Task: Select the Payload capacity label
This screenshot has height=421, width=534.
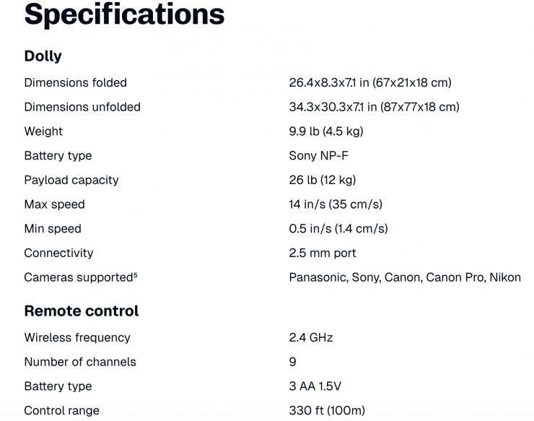Action: pos(71,180)
